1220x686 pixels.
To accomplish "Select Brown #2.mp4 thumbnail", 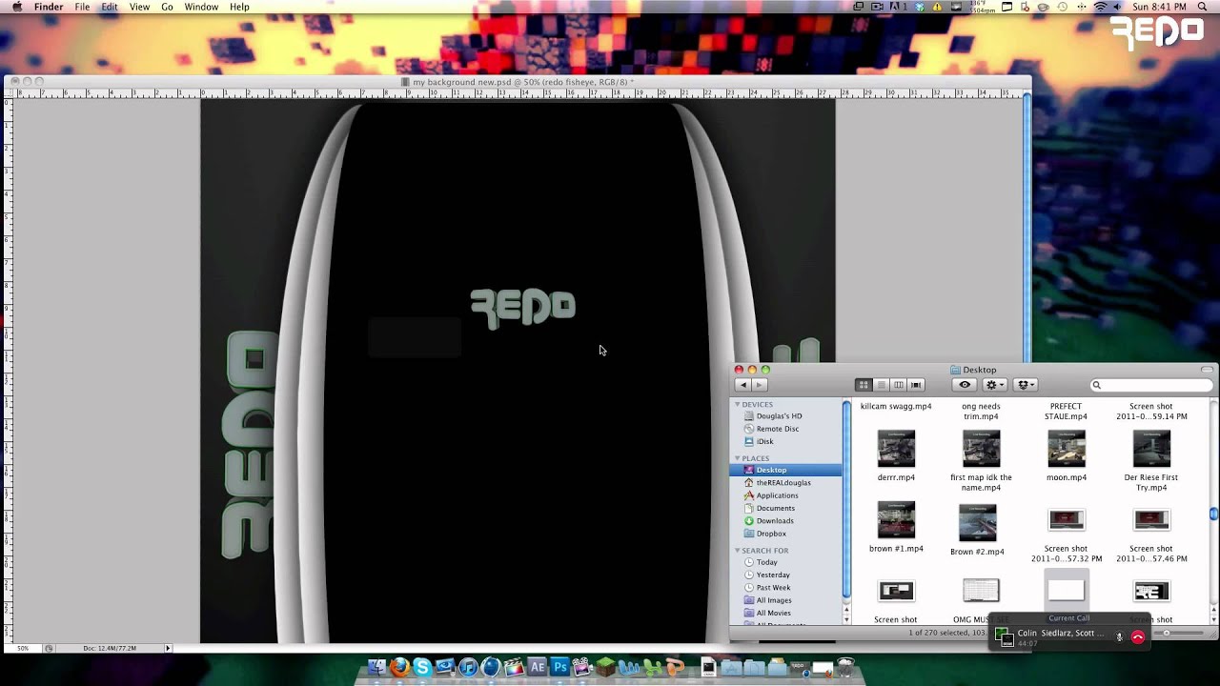I will tap(977, 523).
